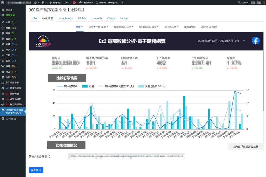Switch to the Clarity tab
Screen dimensions: 266x177
[x=111, y=18]
